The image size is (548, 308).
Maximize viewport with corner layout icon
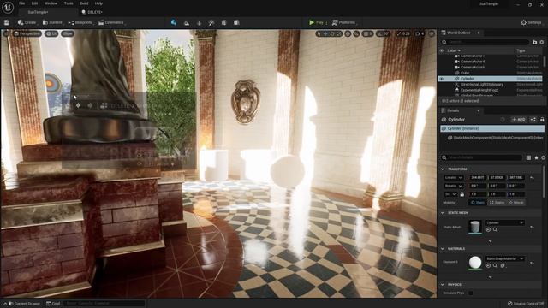click(432, 33)
